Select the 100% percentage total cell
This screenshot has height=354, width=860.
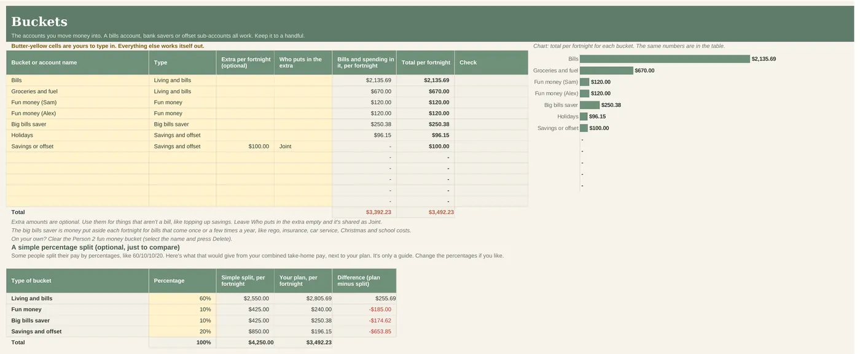pyautogui.click(x=182, y=343)
